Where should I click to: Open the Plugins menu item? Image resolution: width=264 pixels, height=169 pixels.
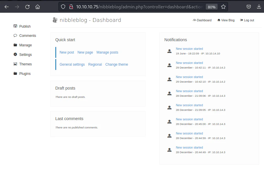click(25, 74)
